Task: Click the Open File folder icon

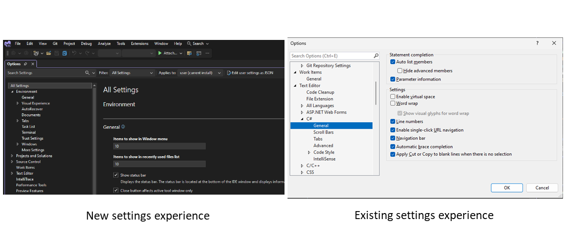Action: pos(48,53)
